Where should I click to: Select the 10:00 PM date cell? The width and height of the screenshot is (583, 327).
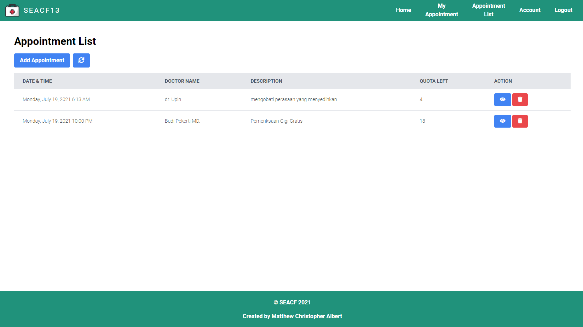[58, 121]
